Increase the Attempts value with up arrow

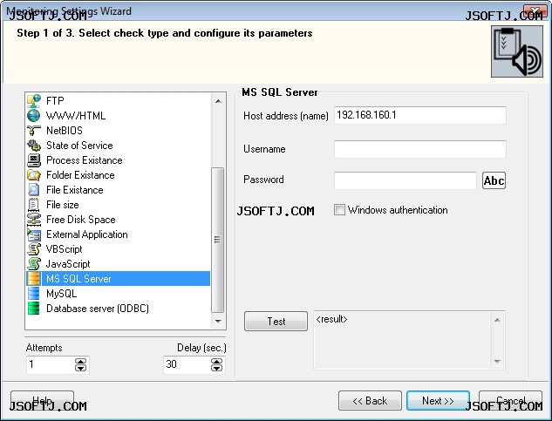pos(80,361)
